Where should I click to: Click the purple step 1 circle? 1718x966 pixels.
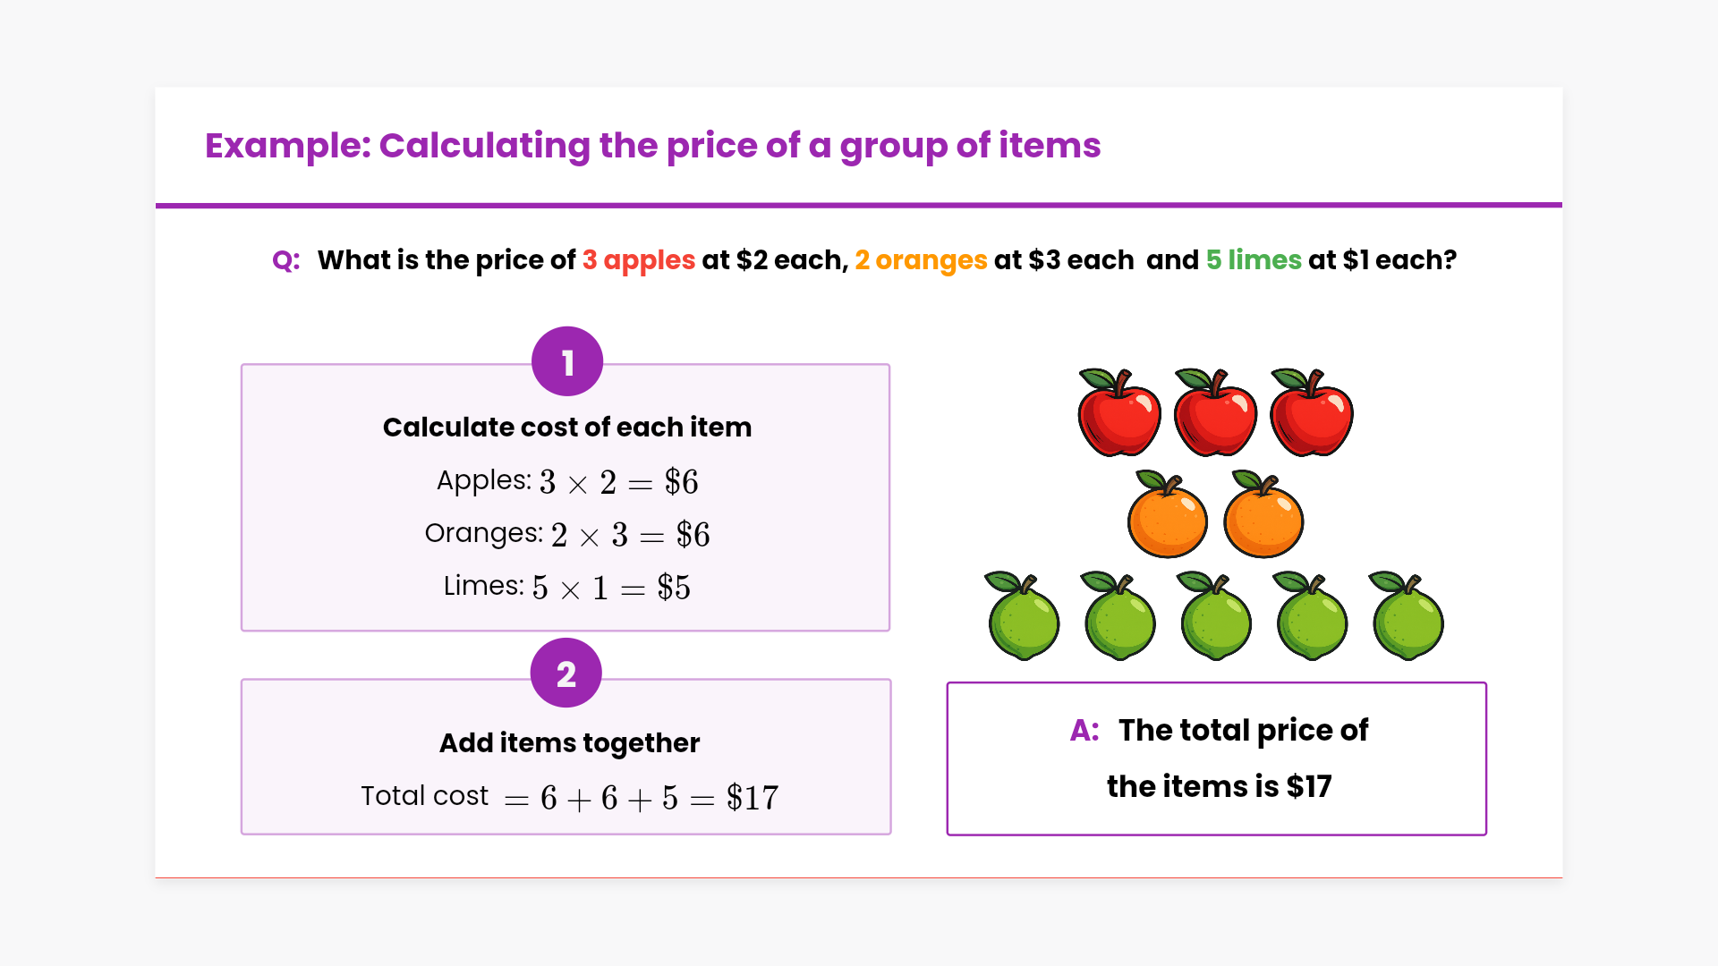pyautogui.click(x=567, y=362)
